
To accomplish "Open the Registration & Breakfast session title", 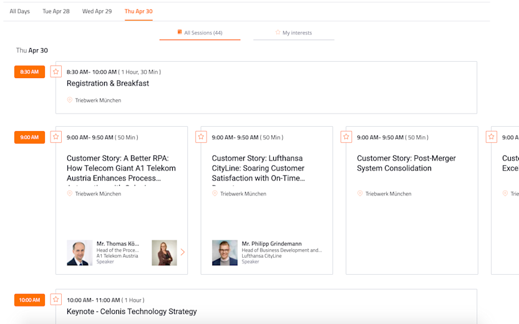I will coord(108,84).
